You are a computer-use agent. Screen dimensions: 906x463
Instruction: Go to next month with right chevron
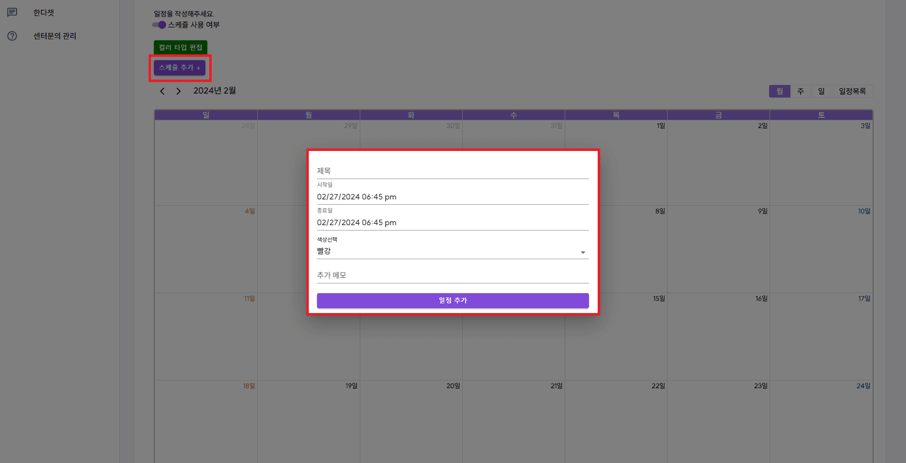(178, 91)
